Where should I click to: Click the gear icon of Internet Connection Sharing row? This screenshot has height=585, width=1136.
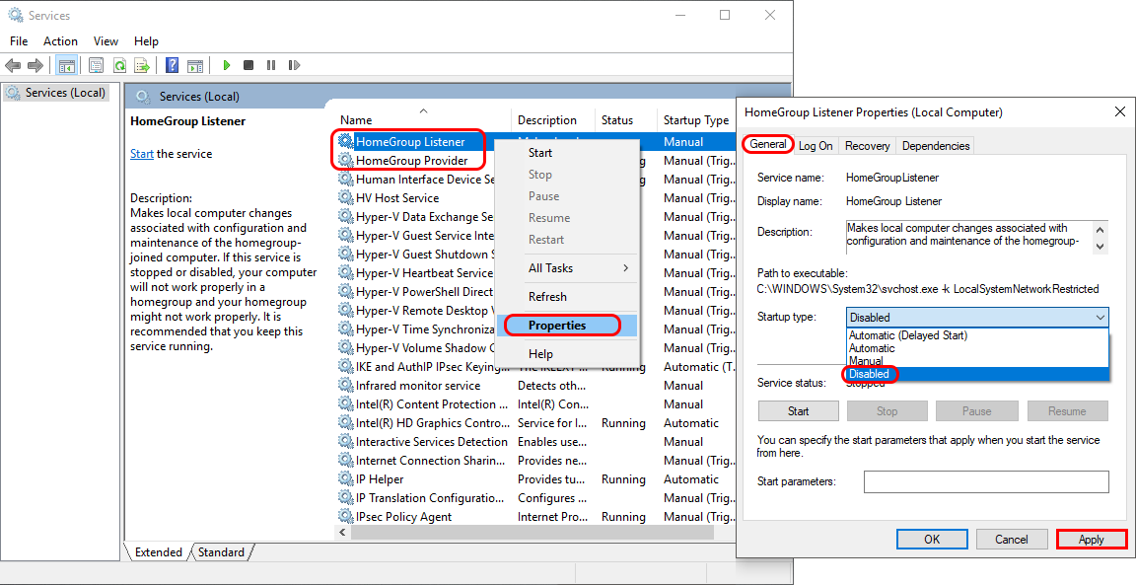[x=346, y=461]
